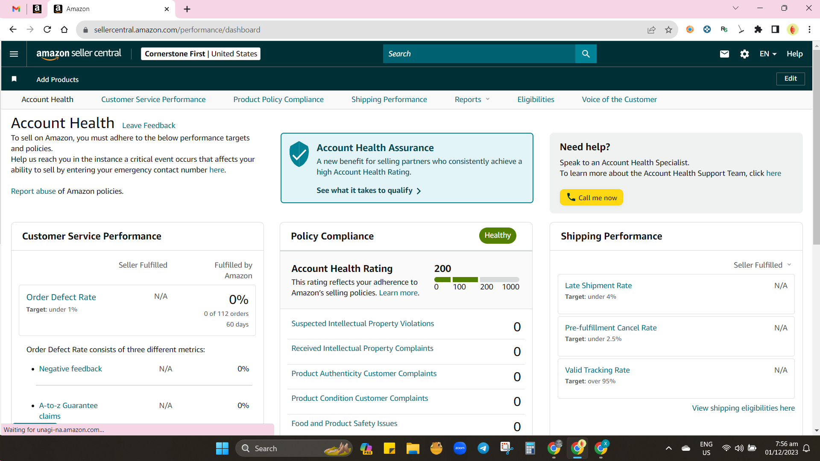Click in the Seller Central search field
The image size is (820, 461).
click(479, 54)
